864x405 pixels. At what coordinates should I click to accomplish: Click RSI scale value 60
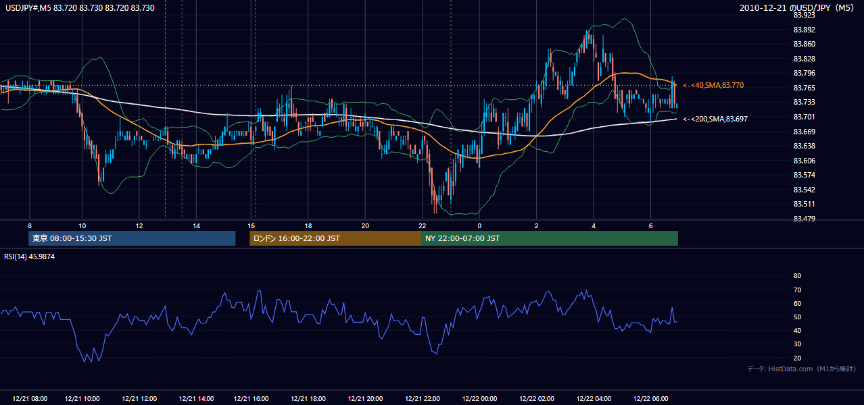pyautogui.click(x=797, y=303)
